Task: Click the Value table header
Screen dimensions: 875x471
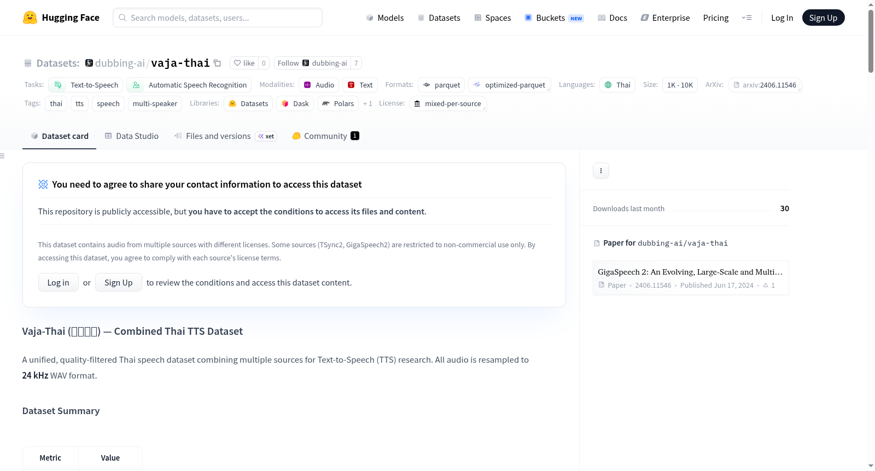Action: tap(110, 458)
